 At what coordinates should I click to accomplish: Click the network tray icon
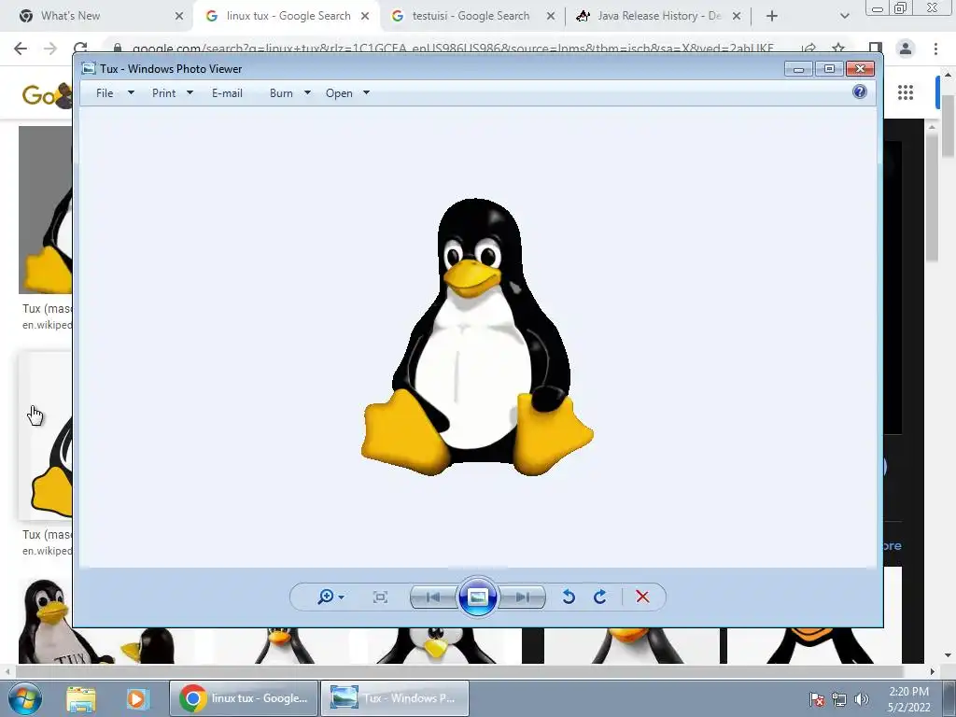coord(839,699)
